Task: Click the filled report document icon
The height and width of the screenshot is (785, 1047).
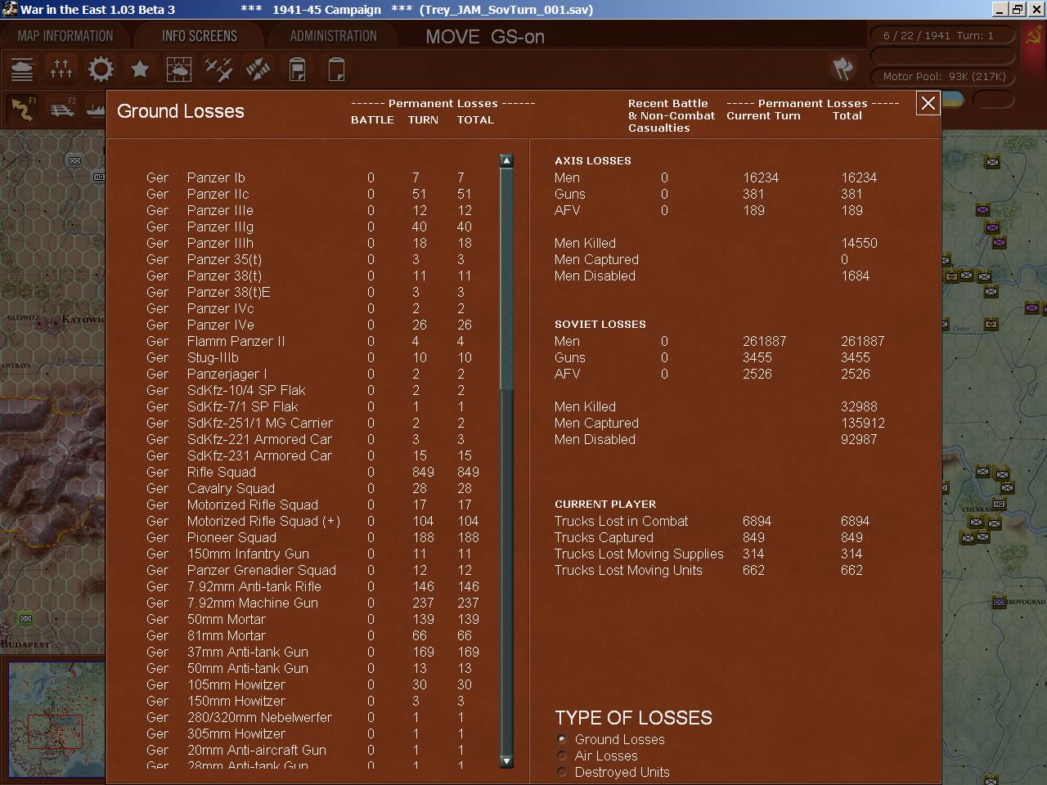Action: 297,70
